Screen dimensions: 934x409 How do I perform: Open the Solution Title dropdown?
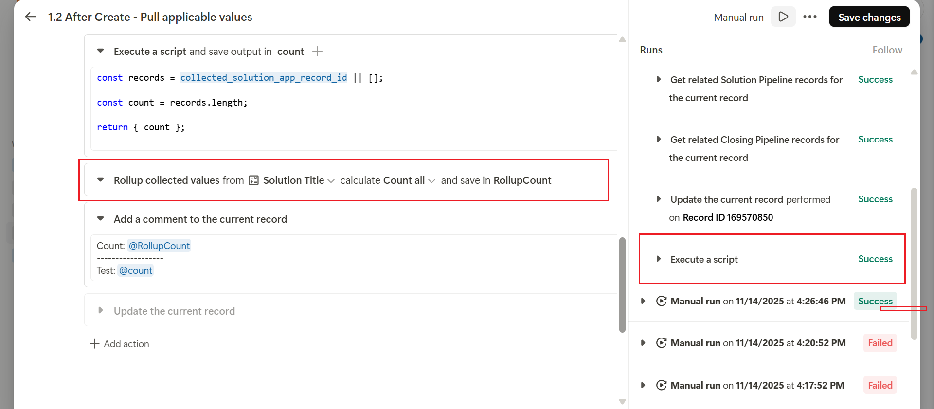331,181
